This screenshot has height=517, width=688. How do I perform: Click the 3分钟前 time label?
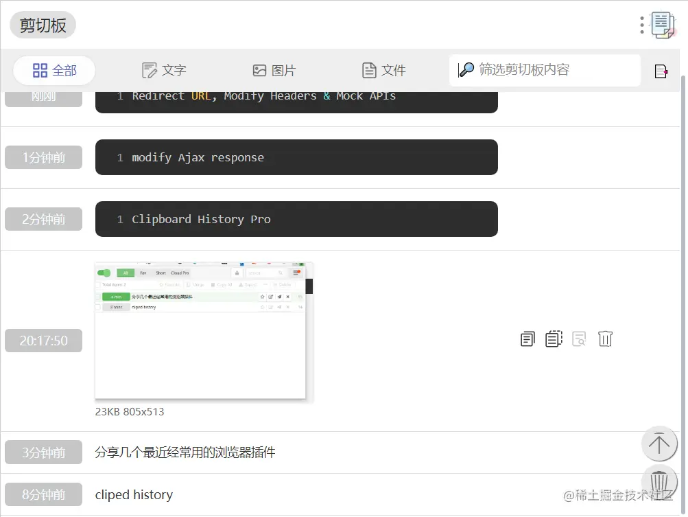(43, 452)
